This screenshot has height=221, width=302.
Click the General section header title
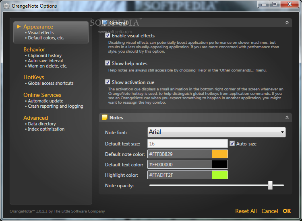[118, 23]
